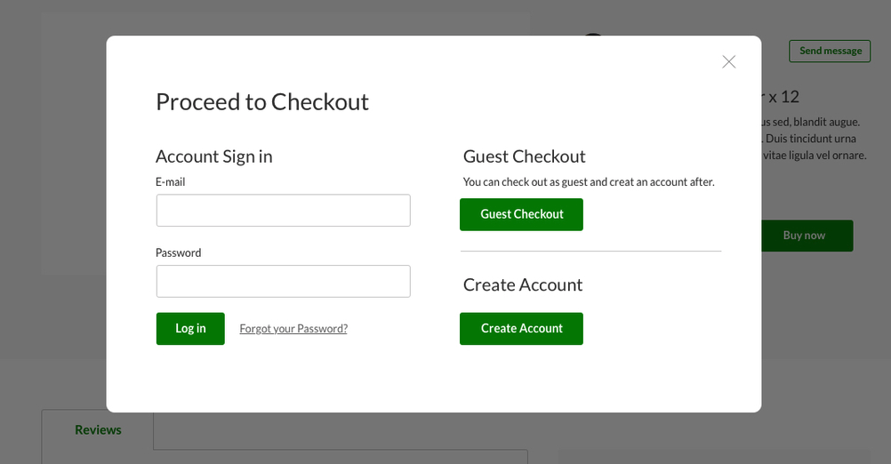The height and width of the screenshot is (464, 891).
Task: Close the Proceed to Checkout dialog
Action: point(728,62)
